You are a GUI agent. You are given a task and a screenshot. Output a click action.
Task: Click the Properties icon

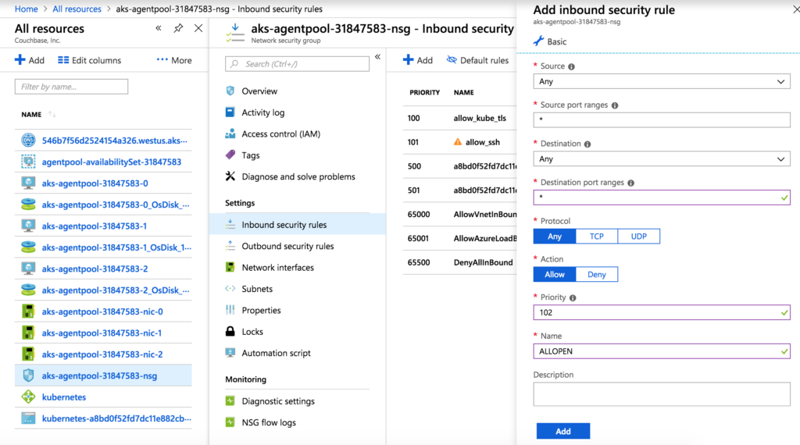[230, 310]
